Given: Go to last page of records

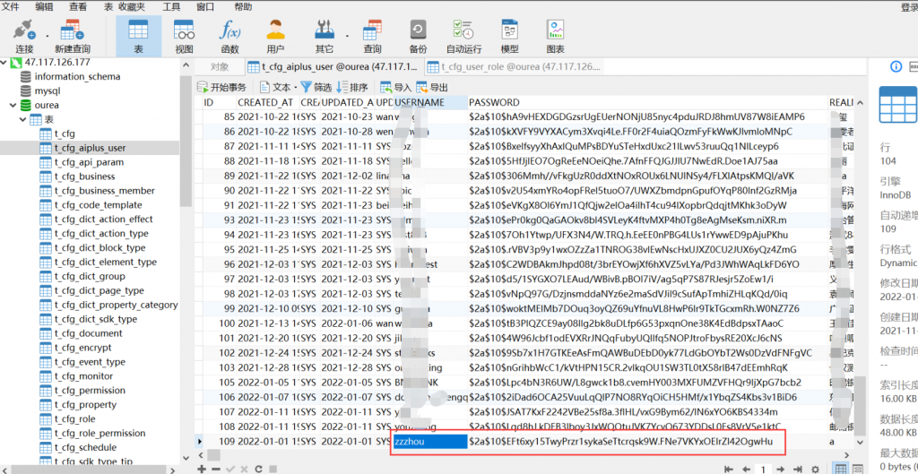Looking at the screenshot, I should (797, 469).
